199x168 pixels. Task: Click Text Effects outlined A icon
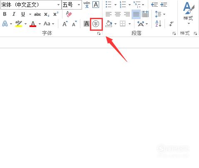[5, 24]
